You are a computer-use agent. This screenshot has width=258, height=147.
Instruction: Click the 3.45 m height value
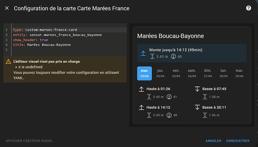pyautogui.click(x=158, y=97)
